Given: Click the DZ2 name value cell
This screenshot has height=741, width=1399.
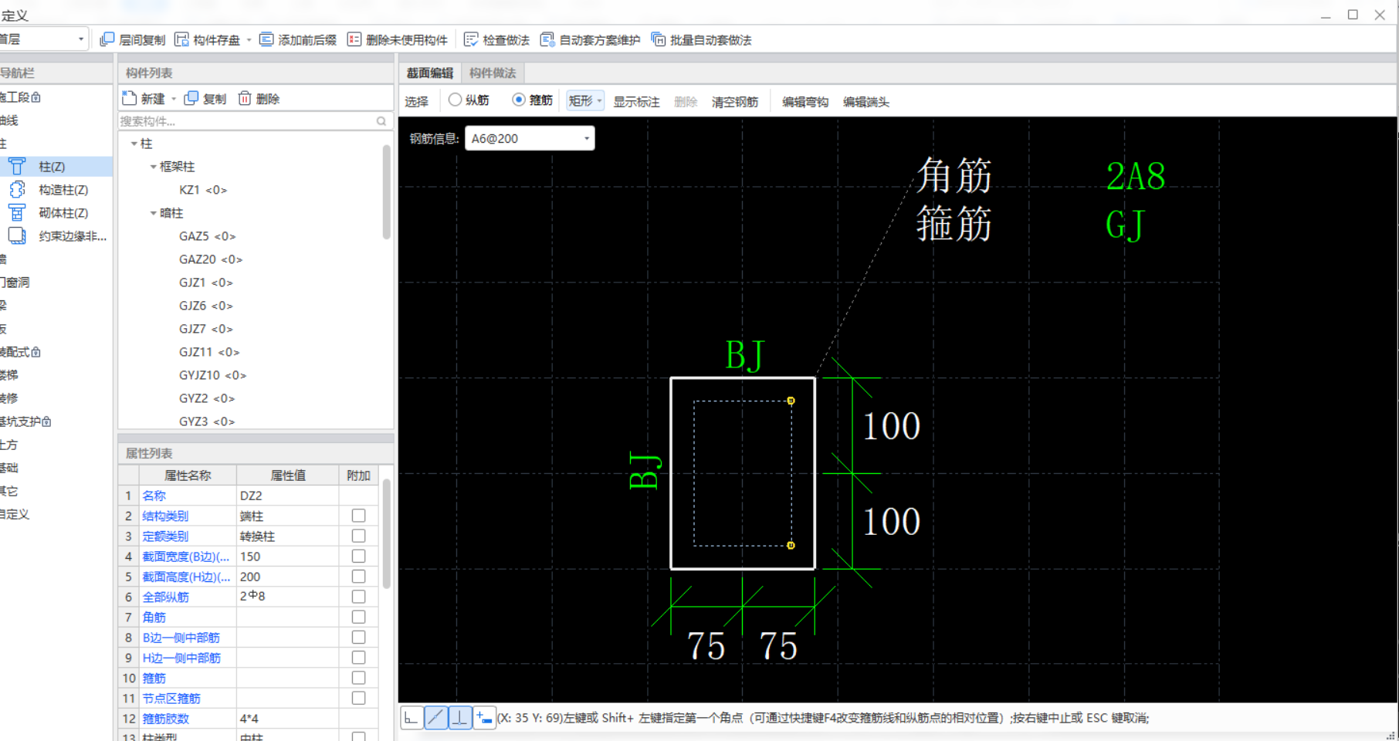Looking at the screenshot, I should coord(287,496).
